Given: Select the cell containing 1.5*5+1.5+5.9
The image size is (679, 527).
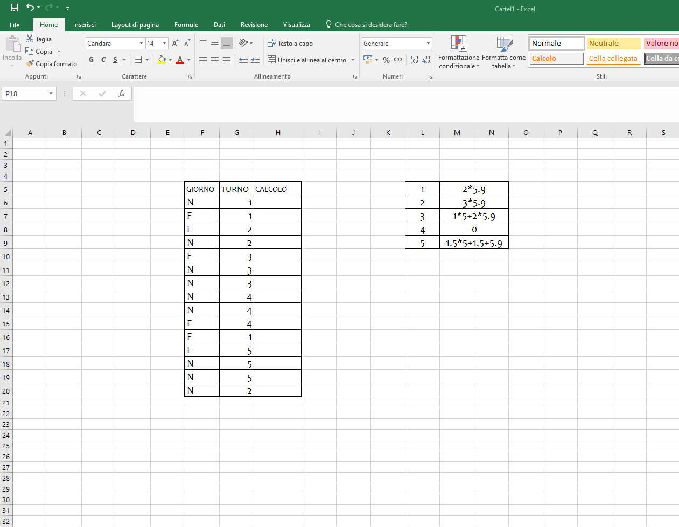Looking at the screenshot, I should (x=474, y=243).
